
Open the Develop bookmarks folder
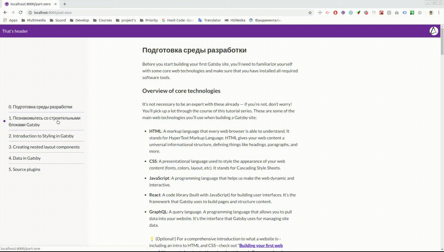[x=79, y=20]
